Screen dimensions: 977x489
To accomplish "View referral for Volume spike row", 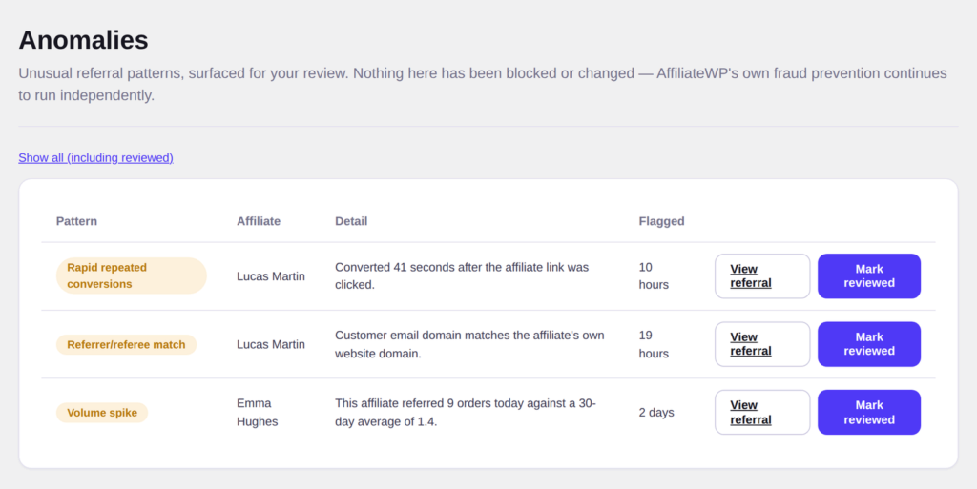I will 762,412.
